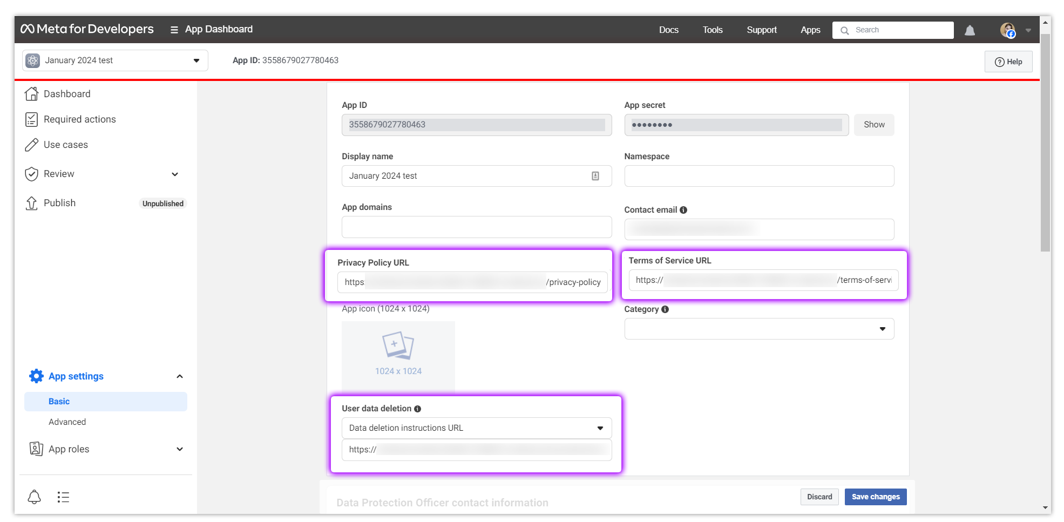Click the App domains input field

click(x=476, y=227)
